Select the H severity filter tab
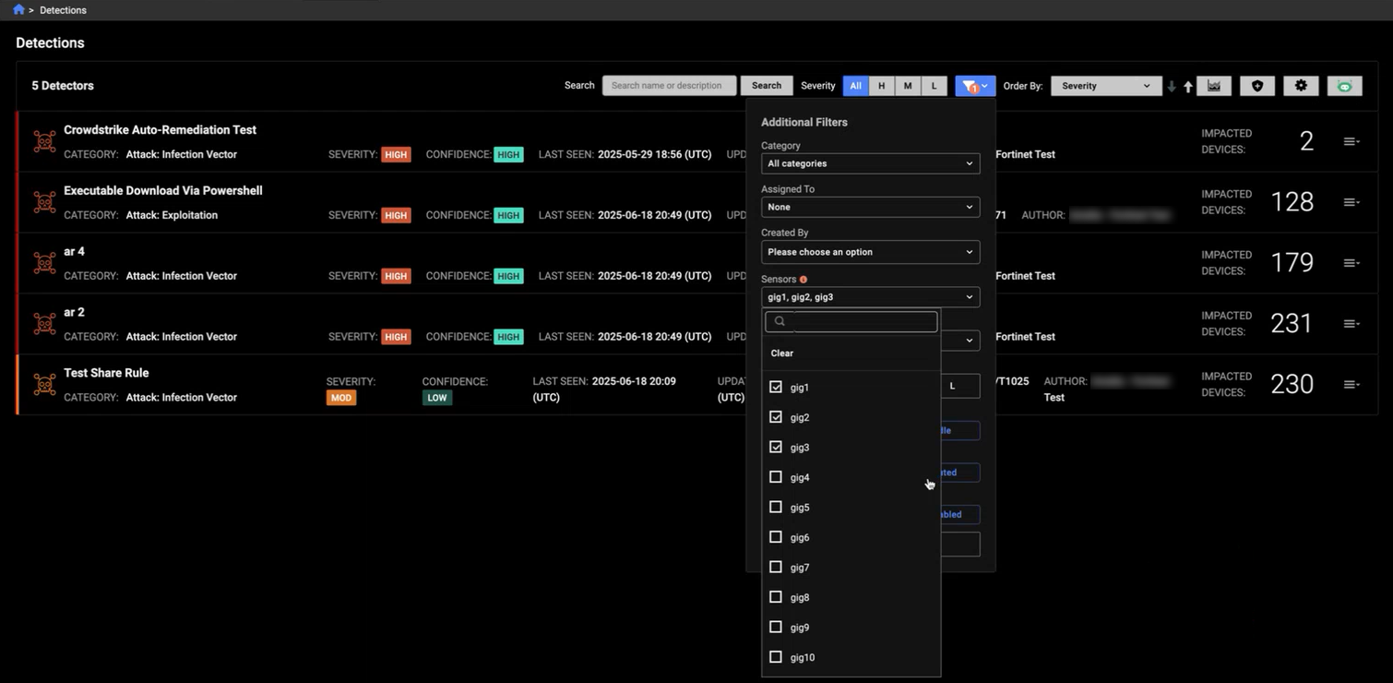This screenshot has height=683, width=1393. (881, 86)
